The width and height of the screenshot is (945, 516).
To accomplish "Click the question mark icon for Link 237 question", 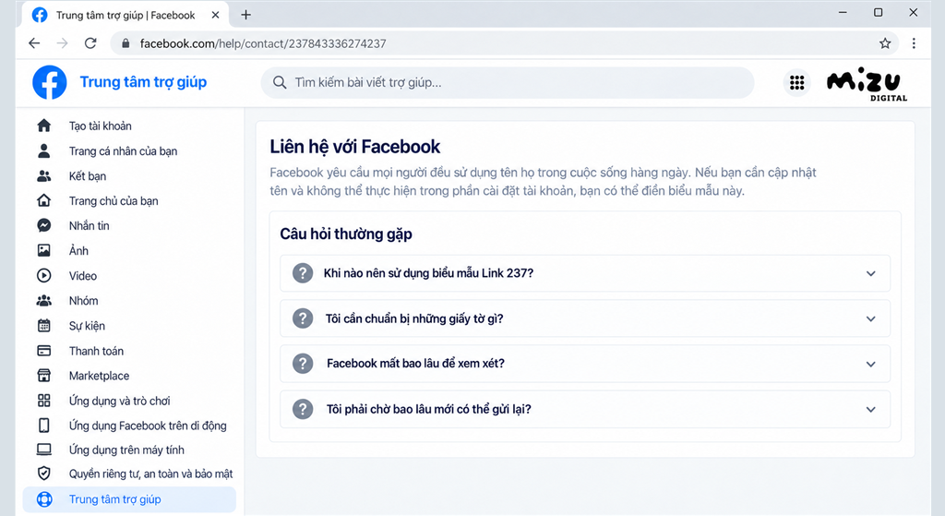I will tap(303, 273).
